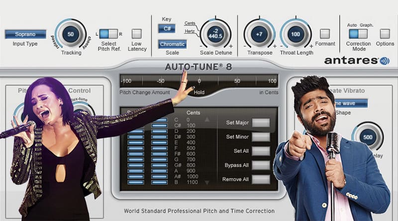Click the Antares logo icon
The height and width of the screenshot is (221, 398).
coord(385,61)
